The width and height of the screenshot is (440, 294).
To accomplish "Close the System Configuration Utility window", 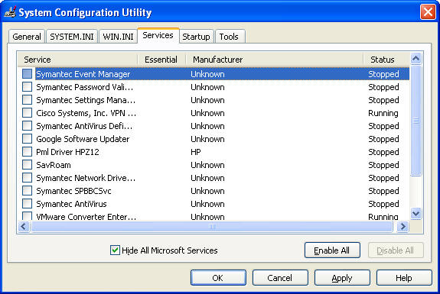I will point(428,12).
